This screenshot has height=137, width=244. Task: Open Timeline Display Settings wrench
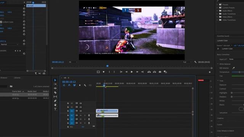pos(85,85)
